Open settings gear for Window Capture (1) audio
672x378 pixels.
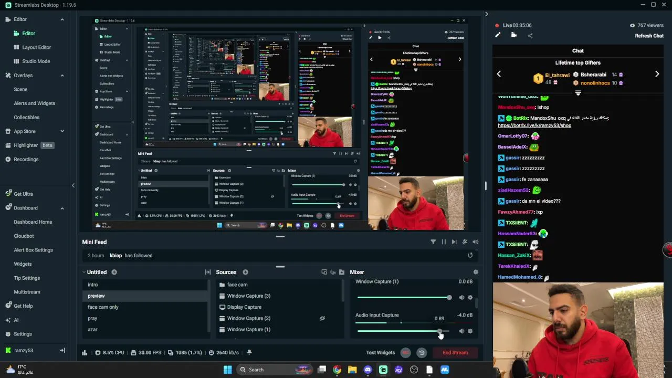coord(470,297)
